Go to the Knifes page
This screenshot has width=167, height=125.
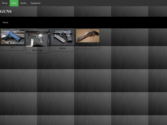click(x=24, y=3)
